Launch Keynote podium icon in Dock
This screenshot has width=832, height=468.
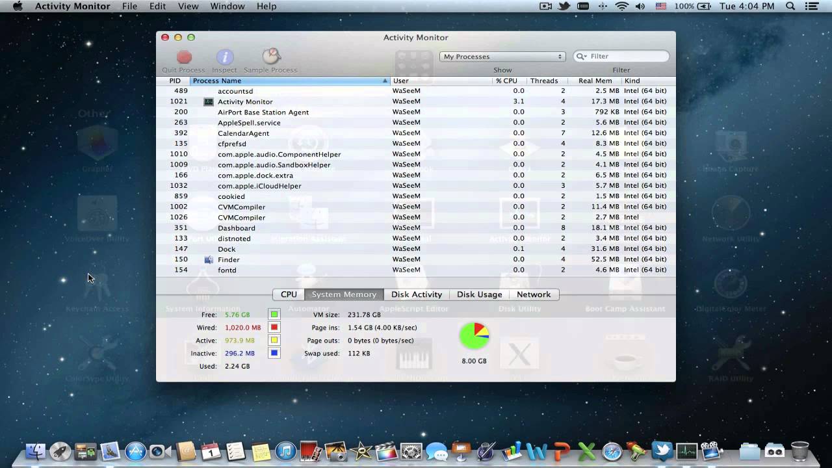pyautogui.click(x=461, y=451)
